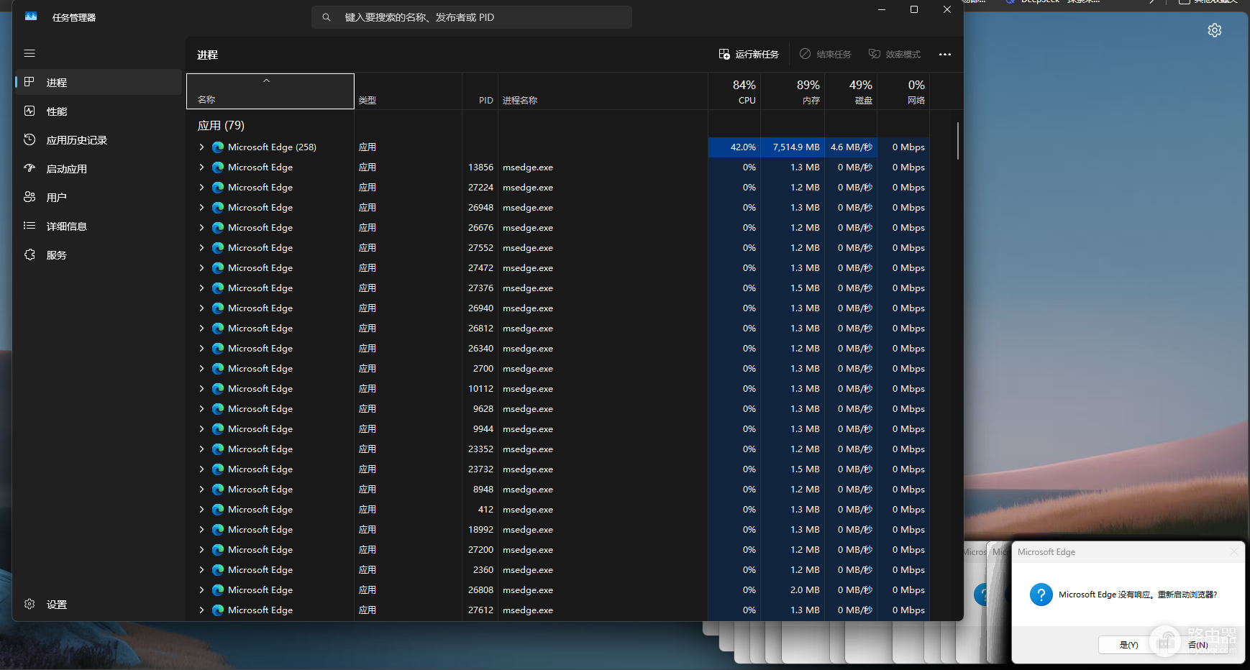This screenshot has height=670, width=1250.
Task: Click 否(N) in the Edge dialog
Action: pos(1198,645)
